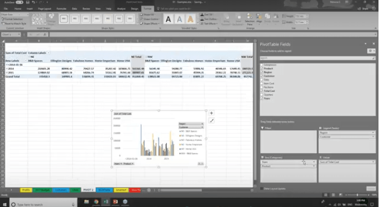Open the Selection Pane
Viewport: 383px width, 207px height.
(250, 19)
